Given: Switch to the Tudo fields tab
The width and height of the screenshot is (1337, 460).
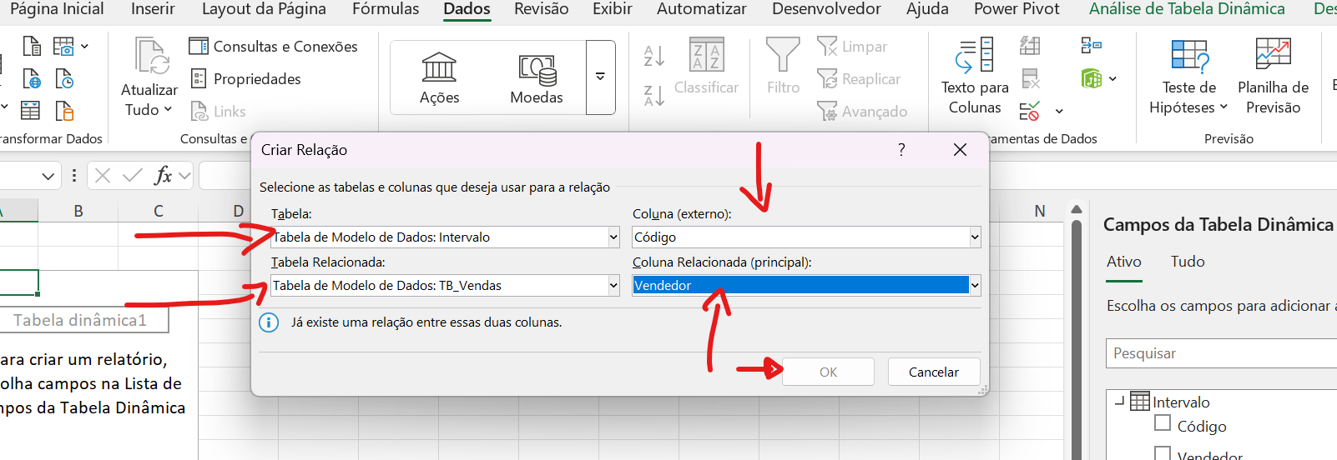Looking at the screenshot, I should pos(1188,262).
